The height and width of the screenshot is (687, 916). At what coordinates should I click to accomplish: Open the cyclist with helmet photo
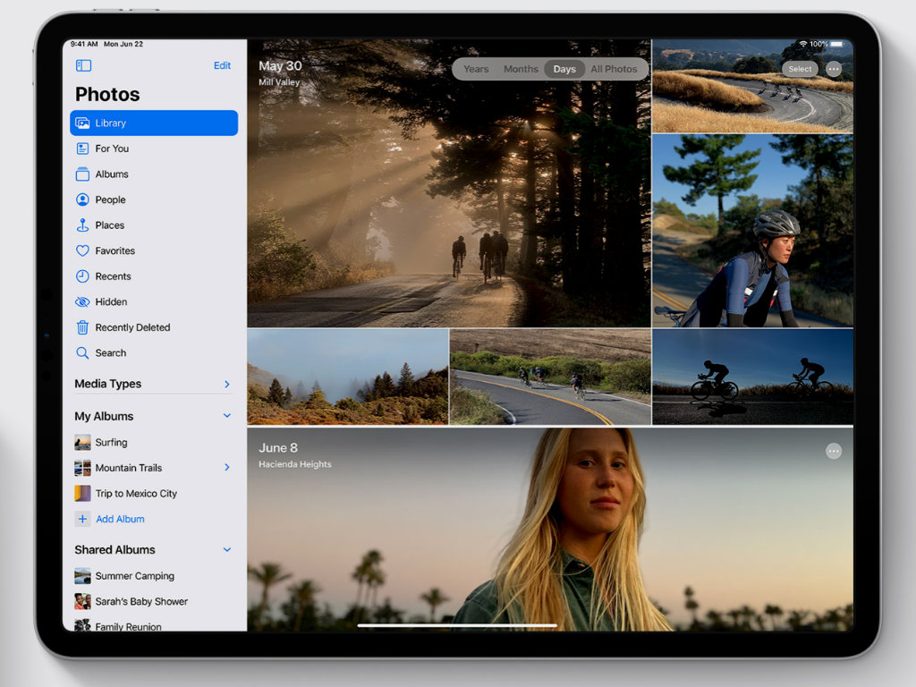pyautogui.click(x=752, y=231)
